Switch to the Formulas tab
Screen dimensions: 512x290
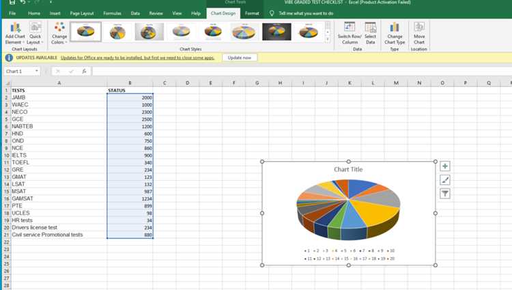click(112, 14)
